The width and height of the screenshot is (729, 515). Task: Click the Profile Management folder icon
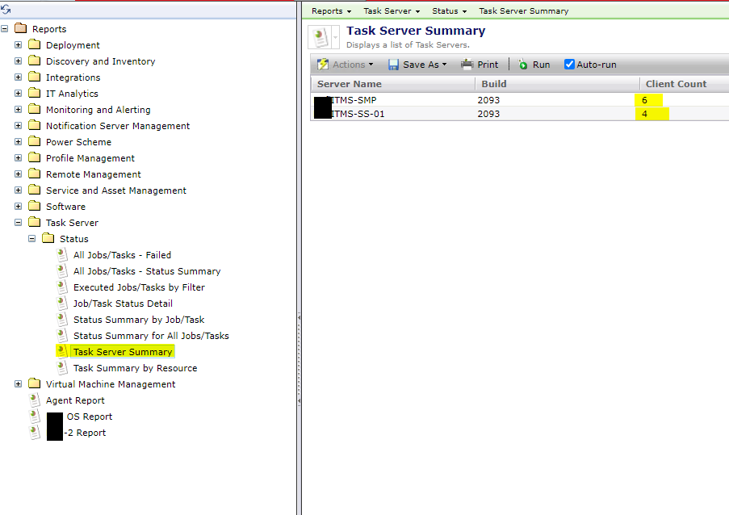coord(34,157)
